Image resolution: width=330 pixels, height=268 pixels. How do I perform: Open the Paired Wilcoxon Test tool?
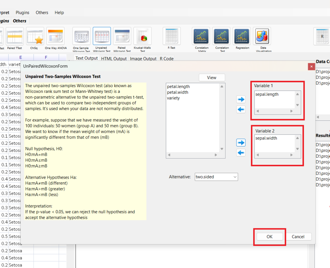[x=122, y=36]
